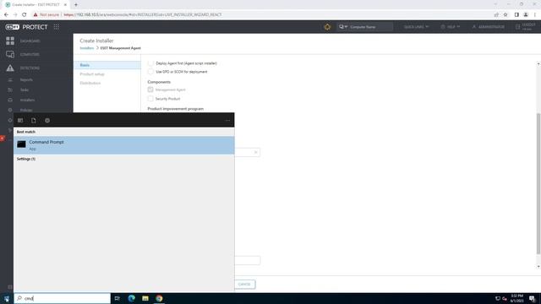The image size is (541, 304).
Task: Open Task View on the taskbar
Action: point(117,298)
